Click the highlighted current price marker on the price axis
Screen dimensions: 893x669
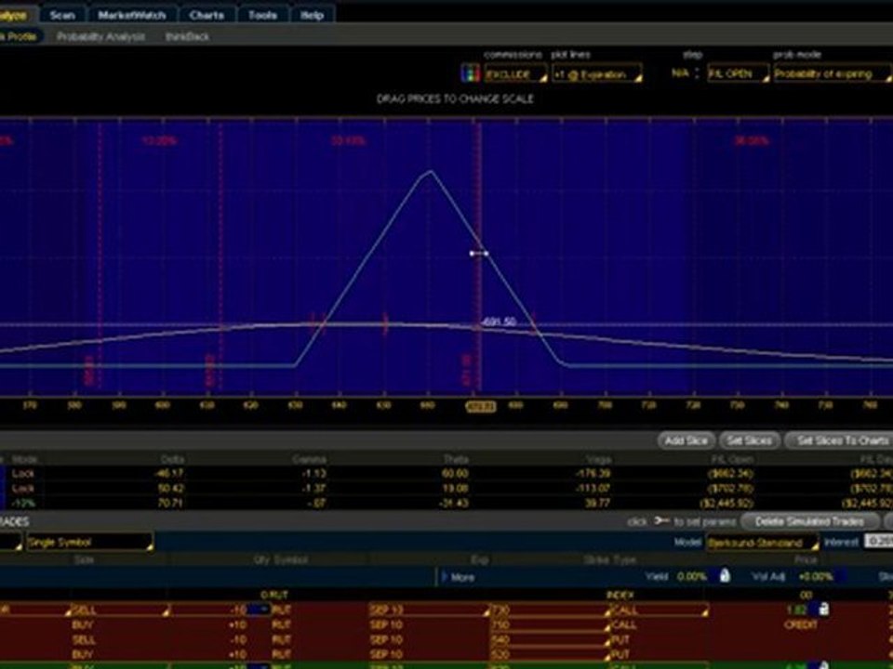(x=481, y=406)
